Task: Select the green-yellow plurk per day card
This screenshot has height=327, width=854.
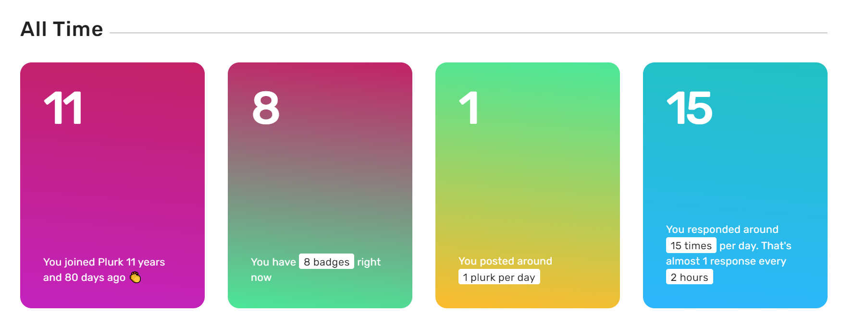Action: point(528,185)
